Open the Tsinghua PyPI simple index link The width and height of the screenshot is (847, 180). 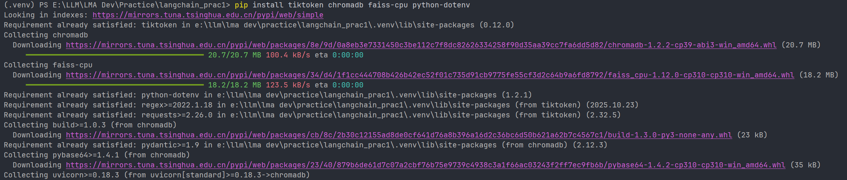coord(208,15)
